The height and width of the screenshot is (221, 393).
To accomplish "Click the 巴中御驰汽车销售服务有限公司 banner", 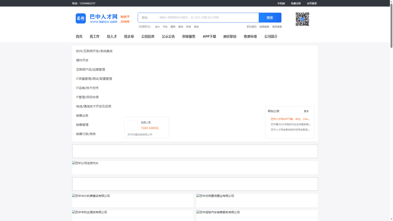I will point(257,215).
